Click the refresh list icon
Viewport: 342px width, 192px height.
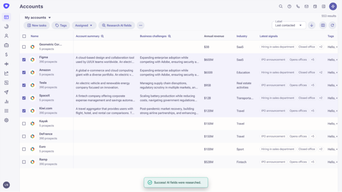click(x=332, y=25)
